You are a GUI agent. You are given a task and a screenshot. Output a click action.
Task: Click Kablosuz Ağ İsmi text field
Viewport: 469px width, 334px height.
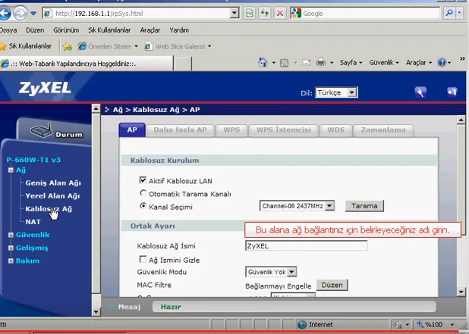tap(306, 246)
